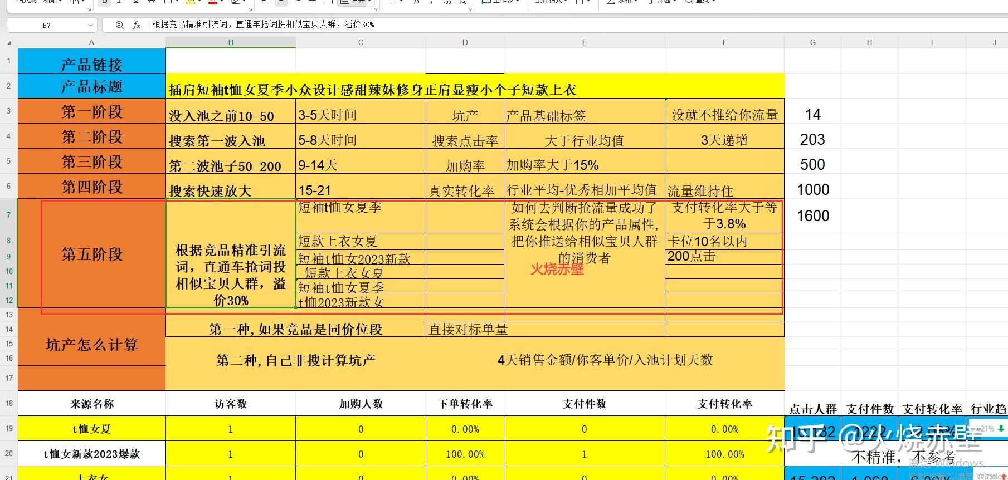Select the 第二阶段 cell
This screenshot has width=1008, height=480.
point(91,136)
